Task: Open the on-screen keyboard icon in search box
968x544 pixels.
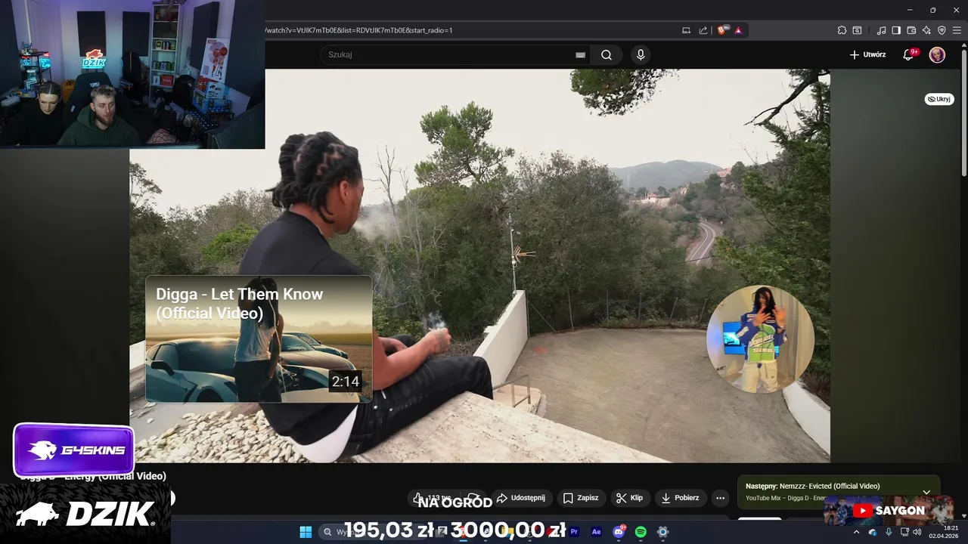Action: point(580,55)
